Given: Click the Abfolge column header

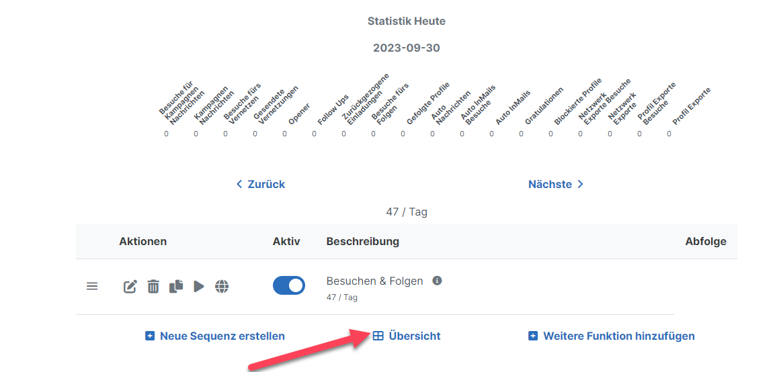Looking at the screenshot, I should pos(705,241).
